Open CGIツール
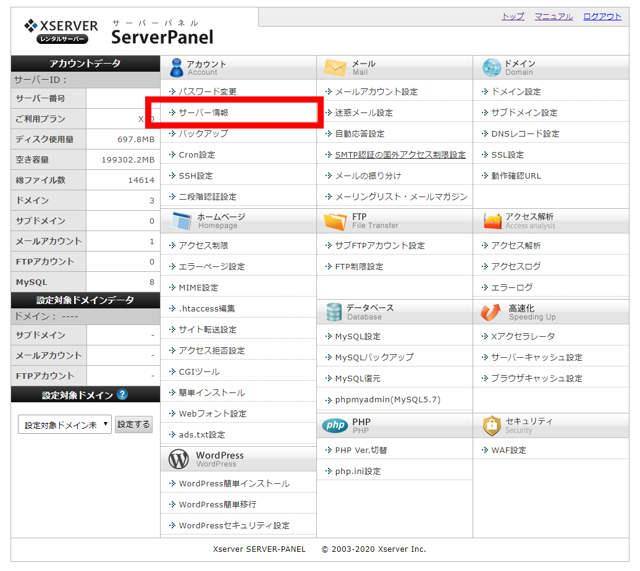This screenshot has height=571, width=640. pyautogui.click(x=199, y=371)
